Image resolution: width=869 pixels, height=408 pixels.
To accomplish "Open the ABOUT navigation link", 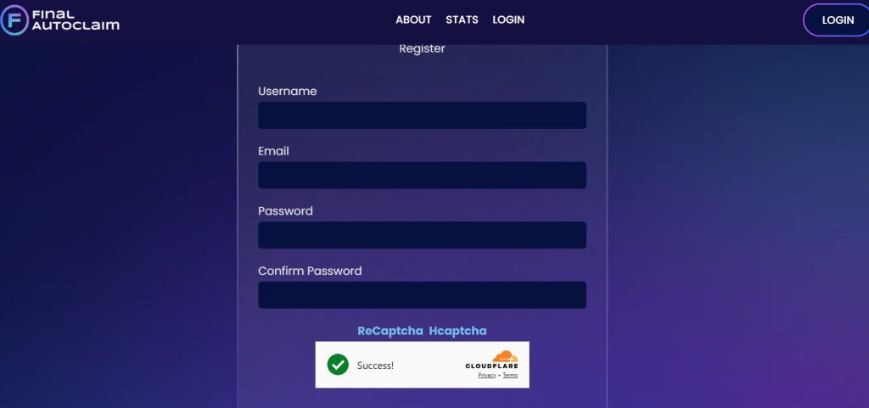I will (x=413, y=20).
